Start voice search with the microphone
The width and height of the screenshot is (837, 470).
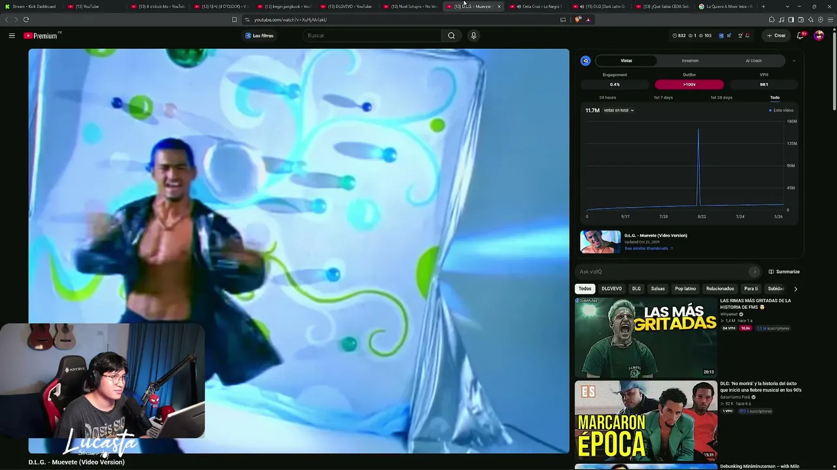pos(473,35)
